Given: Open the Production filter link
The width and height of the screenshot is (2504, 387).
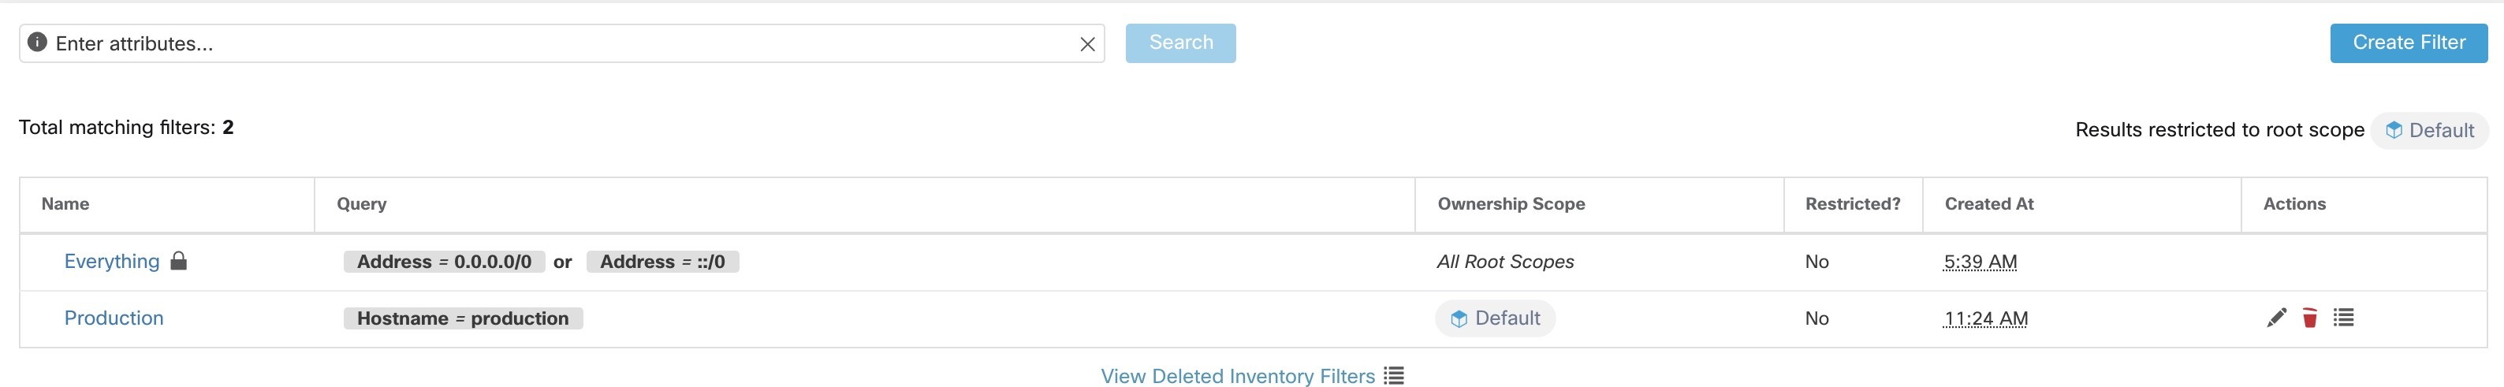Looking at the screenshot, I should point(114,318).
